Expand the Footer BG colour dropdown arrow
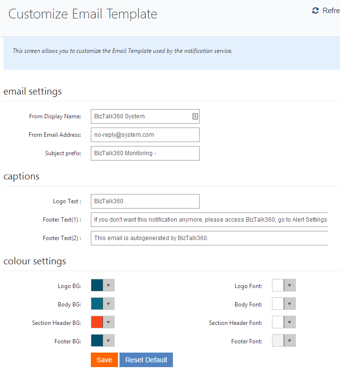The image size is (340, 371). (x=108, y=341)
